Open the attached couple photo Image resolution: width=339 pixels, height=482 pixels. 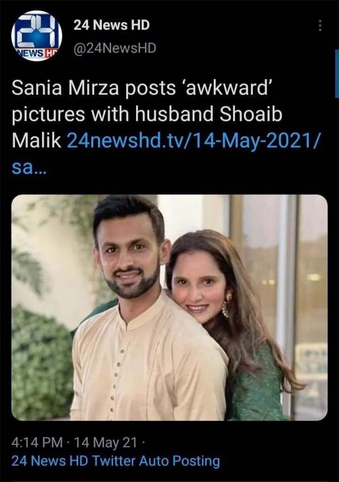[169, 307]
